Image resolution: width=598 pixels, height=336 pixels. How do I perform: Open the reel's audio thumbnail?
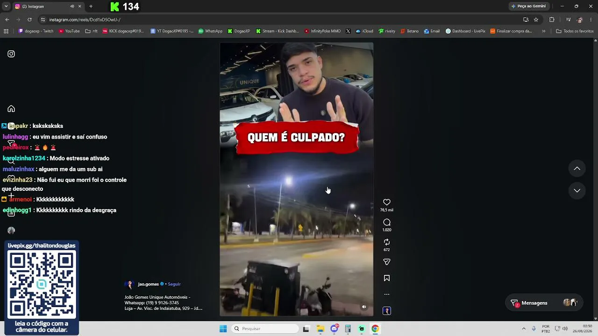(x=387, y=311)
